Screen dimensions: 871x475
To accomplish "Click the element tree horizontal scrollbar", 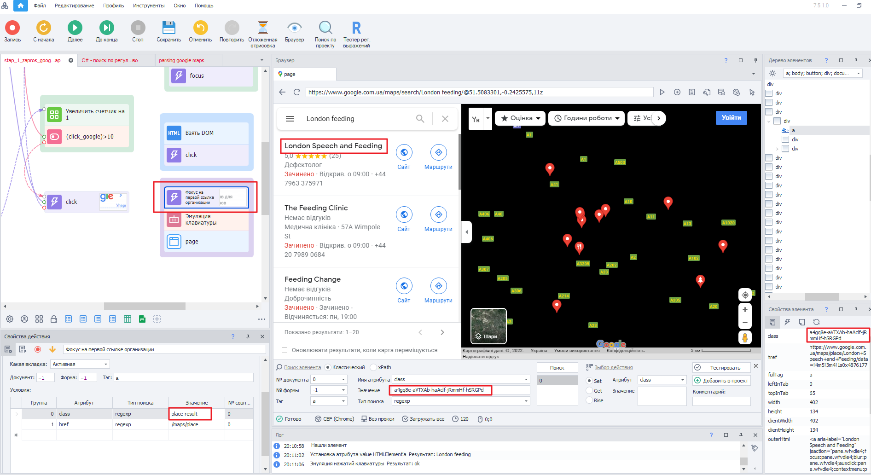I will 822,296.
